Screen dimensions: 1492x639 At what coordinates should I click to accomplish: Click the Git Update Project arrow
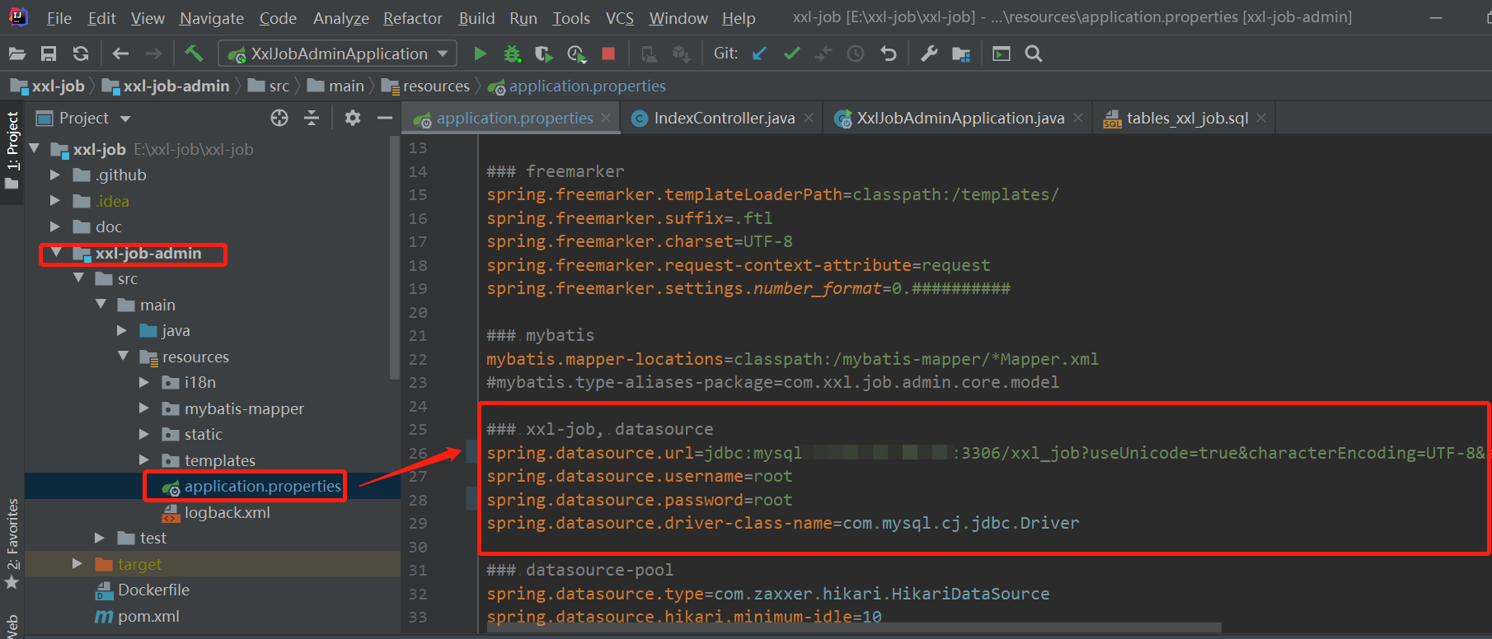coord(759,54)
